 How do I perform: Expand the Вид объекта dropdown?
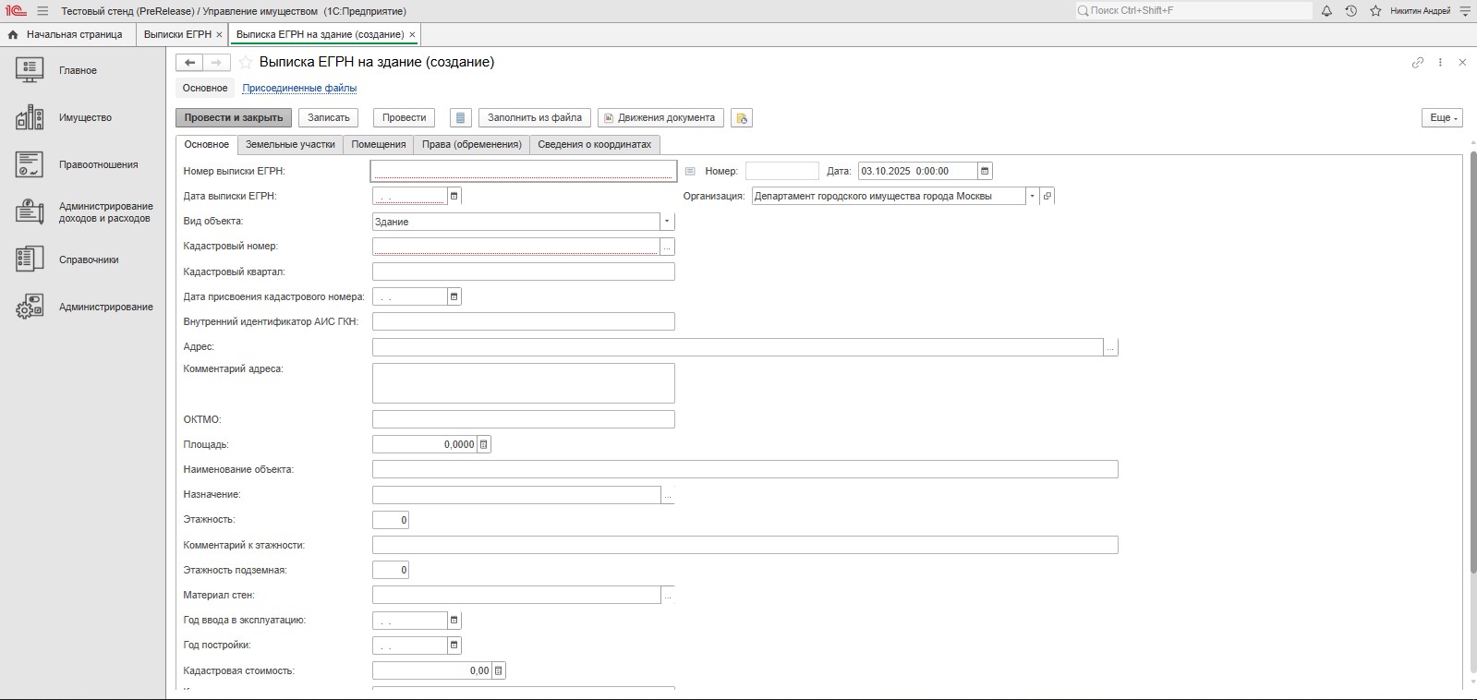(x=667, y=222)
